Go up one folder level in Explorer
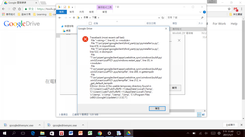This screenshot has width=245, height=137. (x=74, y=18)
